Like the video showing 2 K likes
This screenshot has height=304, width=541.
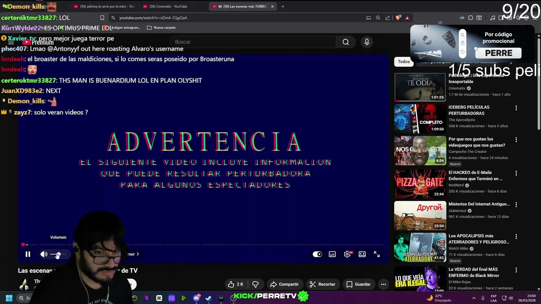click(236, 284)
